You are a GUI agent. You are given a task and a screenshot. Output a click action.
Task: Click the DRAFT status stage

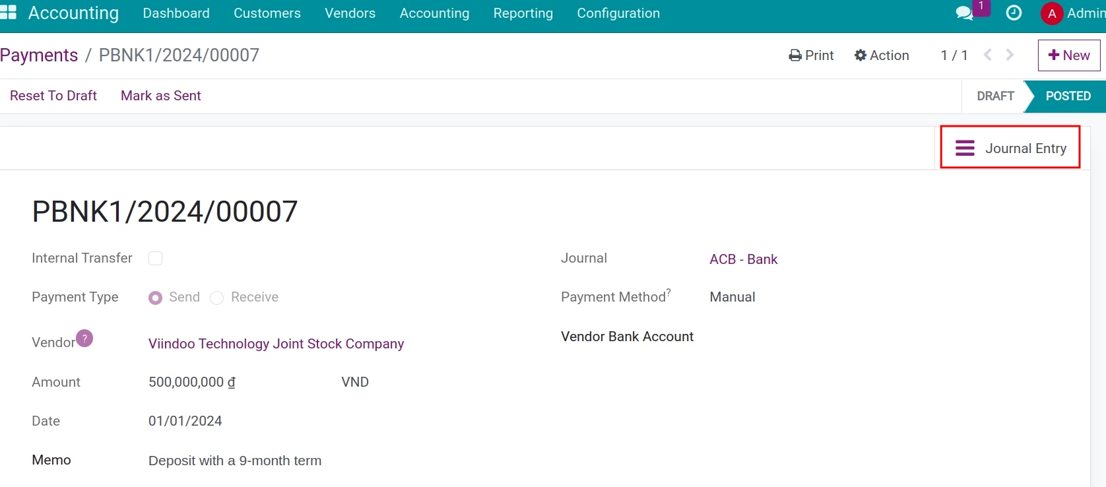tap(995, 96)
